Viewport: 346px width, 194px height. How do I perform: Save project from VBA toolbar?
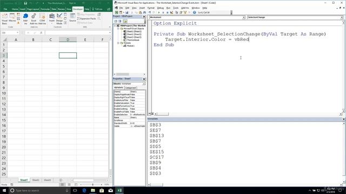click(x=127, y=12)
